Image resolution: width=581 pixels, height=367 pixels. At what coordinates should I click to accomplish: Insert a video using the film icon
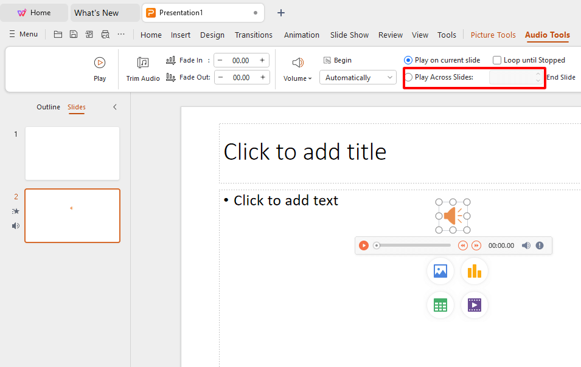pos(475,305)
